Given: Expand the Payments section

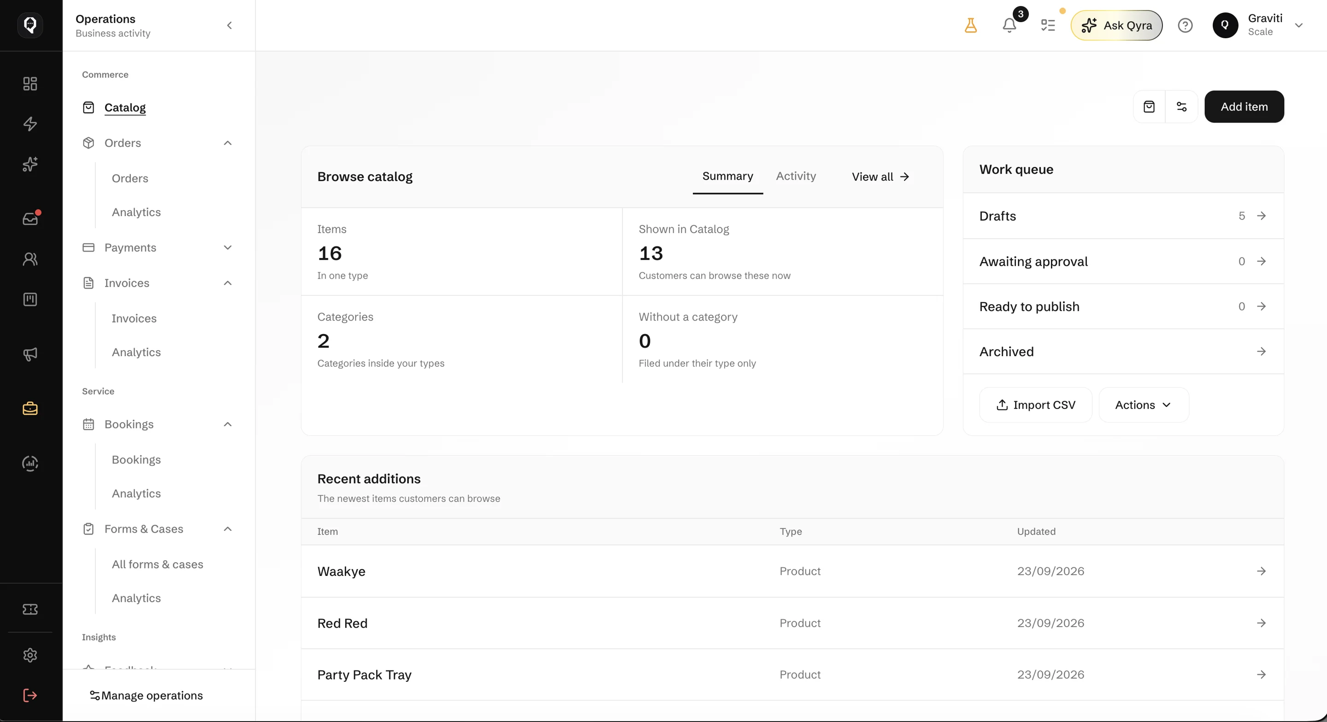Looking at the screenshot, I should point(228,248).
